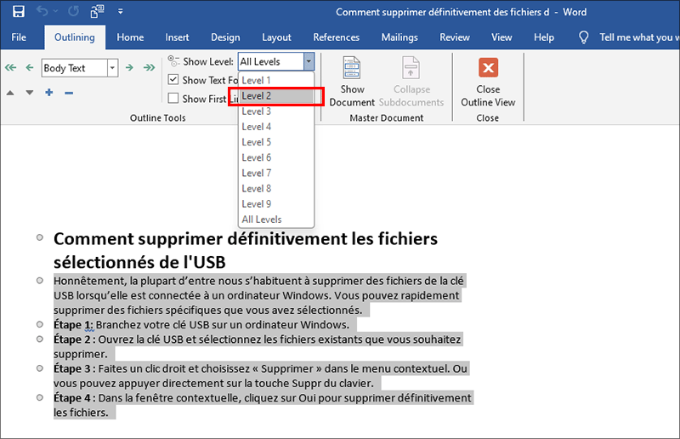Click the Body Text outline level box
680x439 pixels.
click(74, 68)
